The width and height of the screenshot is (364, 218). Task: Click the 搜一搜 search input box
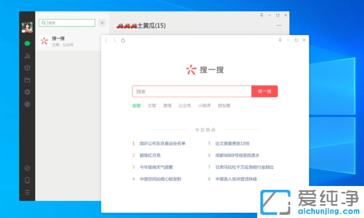tap(192, 92)
